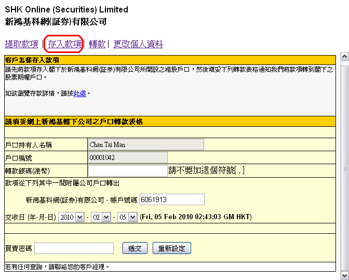Viewport: 349px width, 280px height.
Task: Focus the transfer amount (港幣) input
Action: click(128, 171)
